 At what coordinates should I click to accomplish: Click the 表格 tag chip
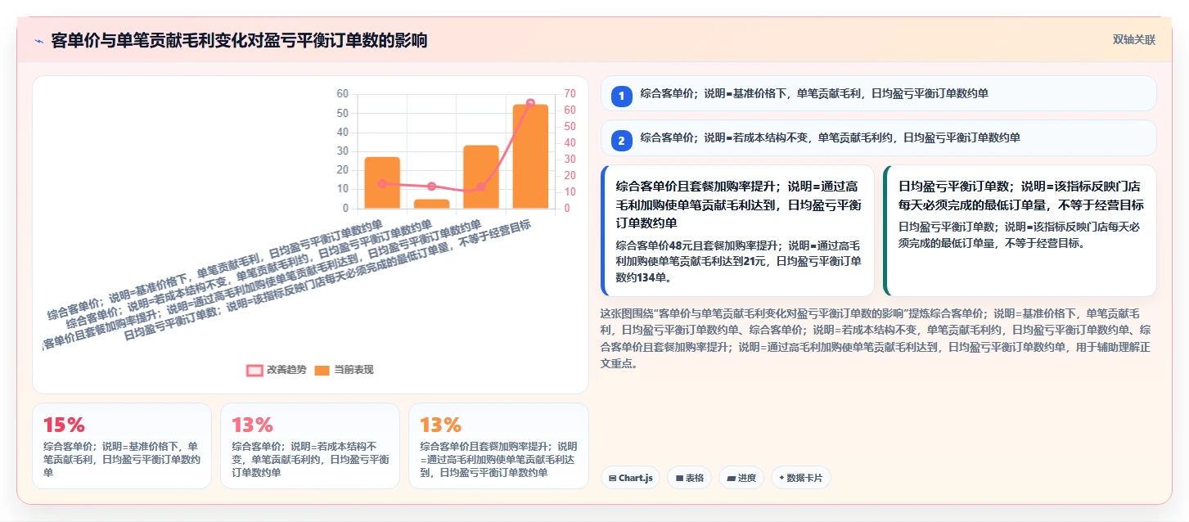[x=690, y=478]
